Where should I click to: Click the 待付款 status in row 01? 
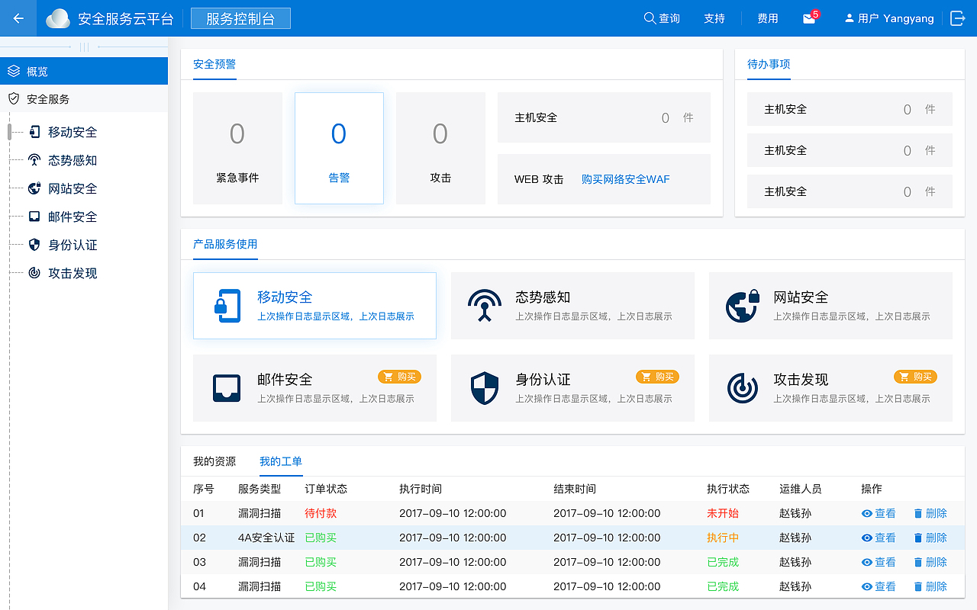coord(321,513)
